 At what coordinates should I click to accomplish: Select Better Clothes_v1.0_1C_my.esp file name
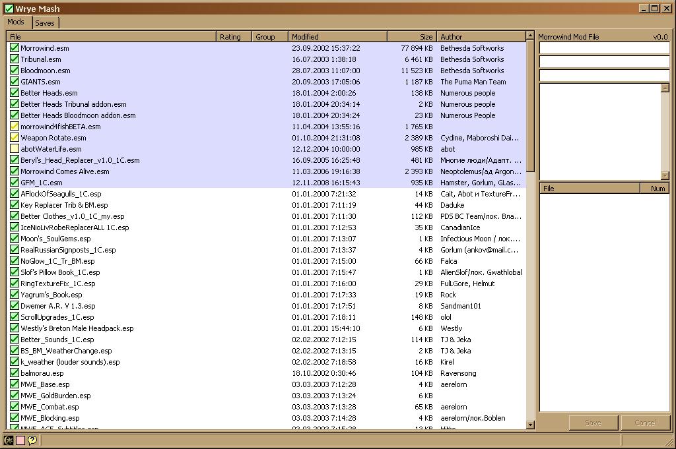pos(73,216)
